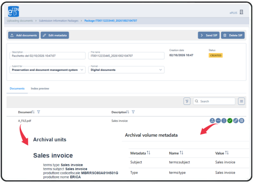
Task: Click Sales invoice value in Subject row
Action: (225, 162)
